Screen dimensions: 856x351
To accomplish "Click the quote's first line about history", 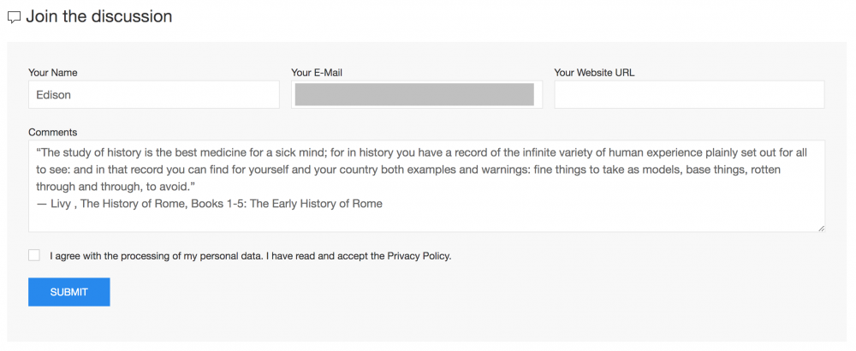I will pos(342,153).
